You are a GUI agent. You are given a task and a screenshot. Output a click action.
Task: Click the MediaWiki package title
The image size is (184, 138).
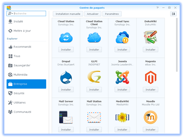(x=122, y=101)
